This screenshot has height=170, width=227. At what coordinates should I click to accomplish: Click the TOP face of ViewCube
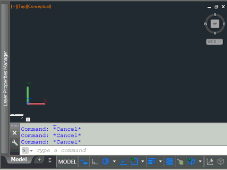[215, 24]
